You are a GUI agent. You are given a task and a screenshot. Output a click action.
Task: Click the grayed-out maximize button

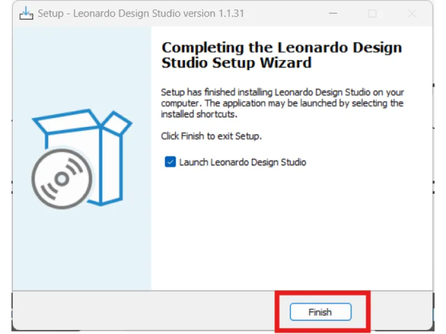pos(372,13)
